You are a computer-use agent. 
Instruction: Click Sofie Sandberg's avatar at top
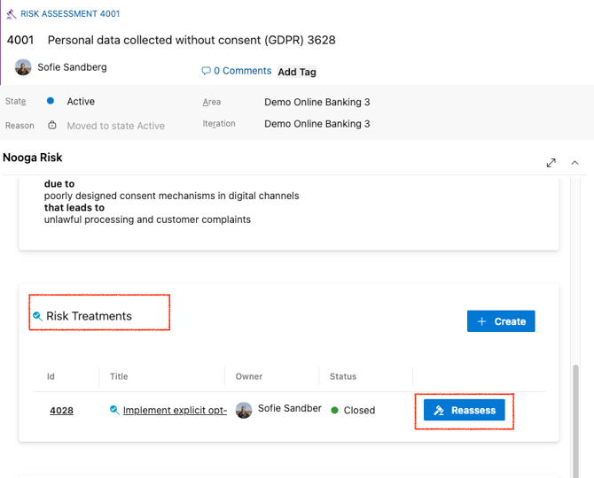coord(23,67)
